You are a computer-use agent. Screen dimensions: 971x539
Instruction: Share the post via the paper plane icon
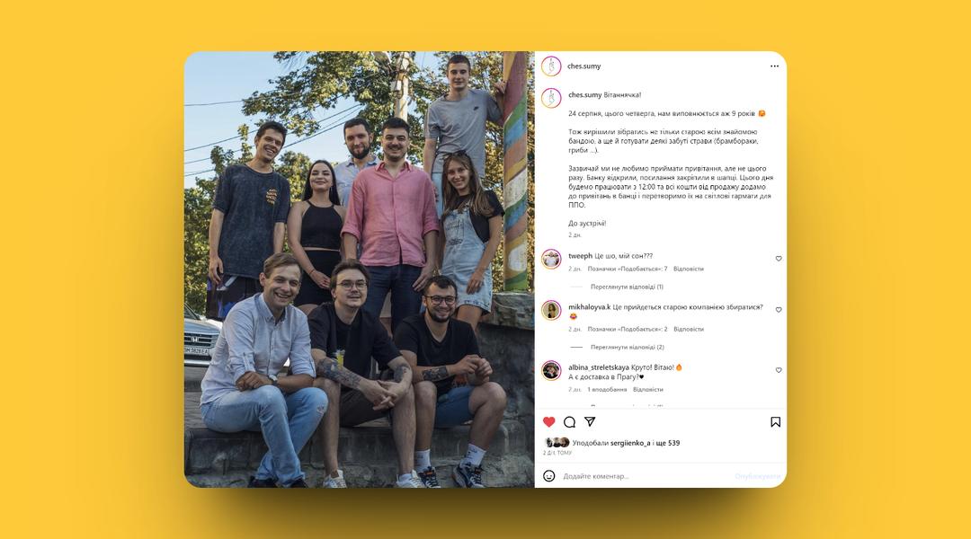(x=590, y=421)
